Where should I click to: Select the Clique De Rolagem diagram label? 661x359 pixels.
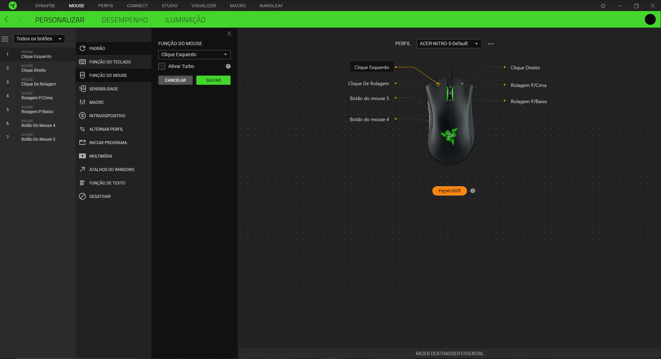(369, 83)
